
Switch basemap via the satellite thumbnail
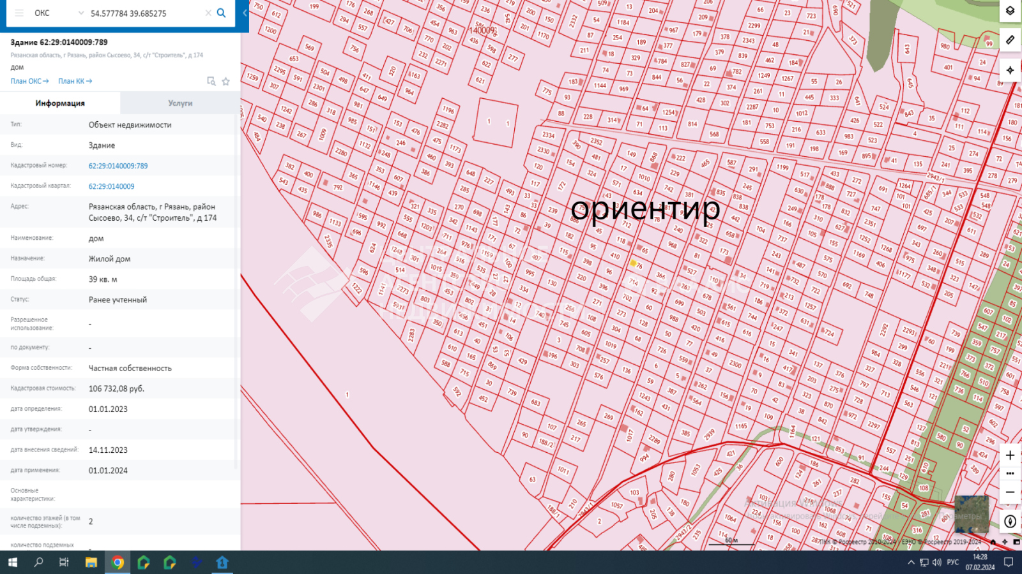972,514
